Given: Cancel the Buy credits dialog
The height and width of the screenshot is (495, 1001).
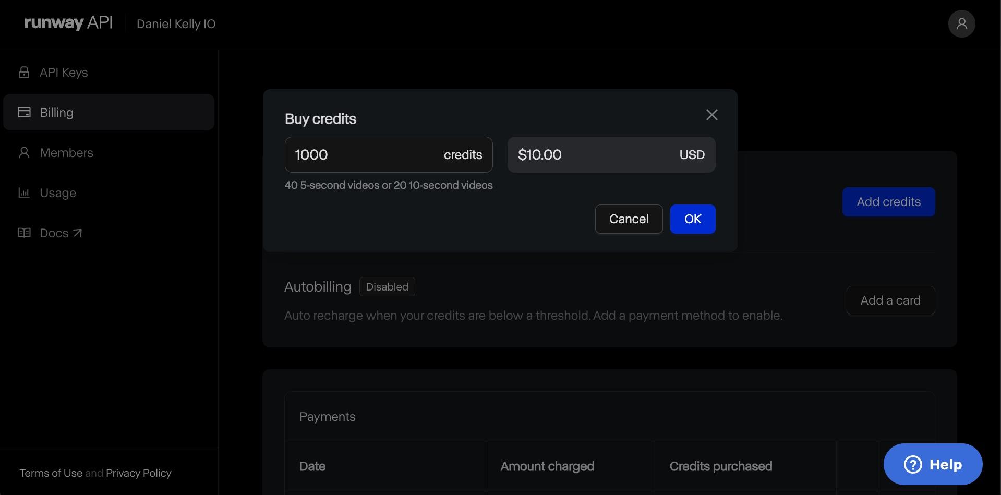Looking at the screenshot, I should click(x=629, y=219).
